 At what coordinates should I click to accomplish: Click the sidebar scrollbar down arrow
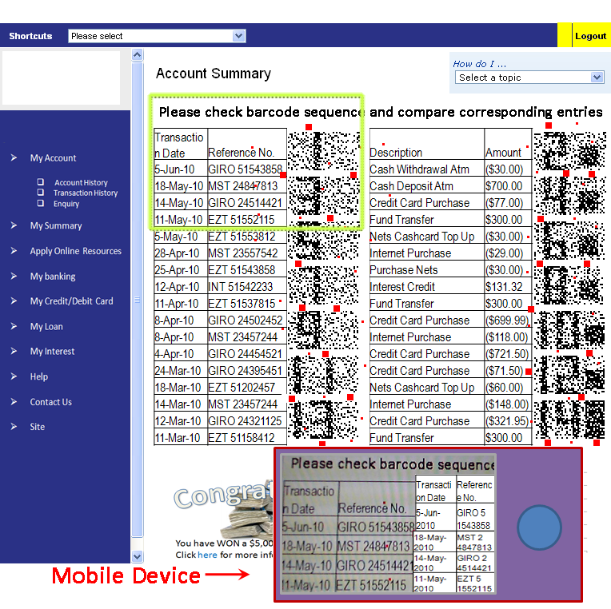click(138, 556)
